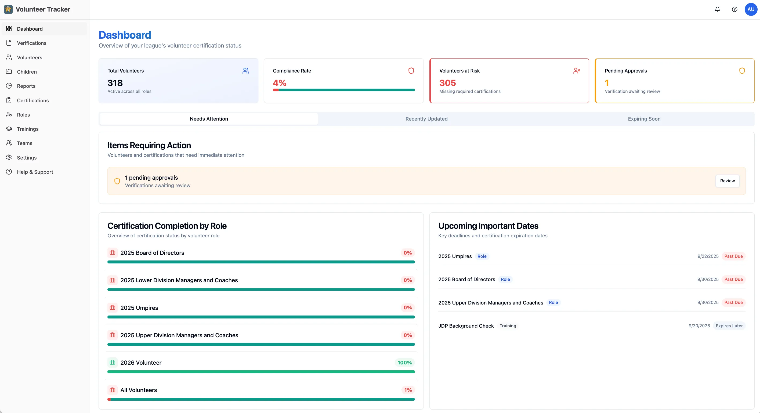
Task: Open the AU user avatar menu
Action: [751, 9]
